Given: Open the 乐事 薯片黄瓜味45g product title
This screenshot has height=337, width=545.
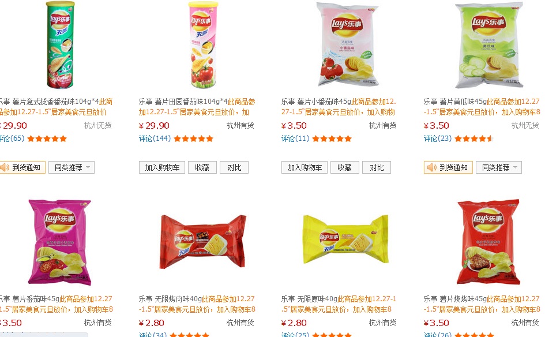Looking at the screenshot, I should tap(456, 102).
